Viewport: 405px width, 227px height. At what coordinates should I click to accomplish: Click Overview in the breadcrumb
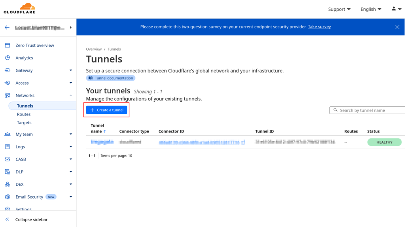point(94,49)
